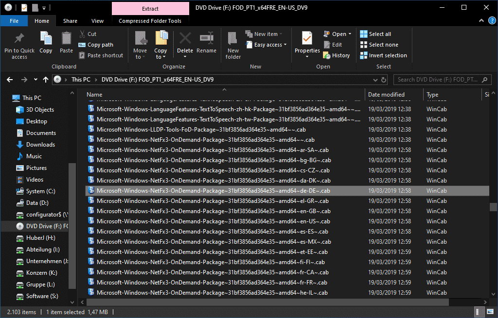This screenshot has height=318, width=498.
Task: Go up one folder level arrow
Action: coord(46,80)
